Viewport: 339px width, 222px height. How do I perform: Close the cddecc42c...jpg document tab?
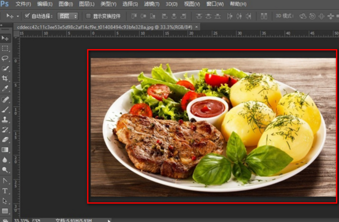[x=196, y=27]
